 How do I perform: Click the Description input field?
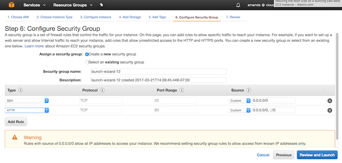[158, 80]
